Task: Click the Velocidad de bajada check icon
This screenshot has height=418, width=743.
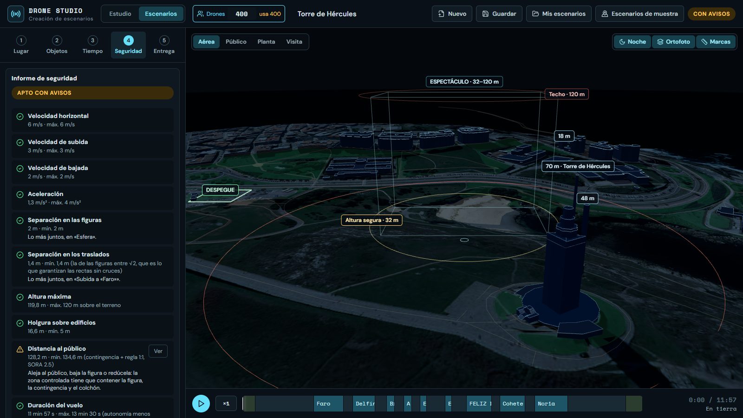Action: pyautogui.click(x=20, y=169)
